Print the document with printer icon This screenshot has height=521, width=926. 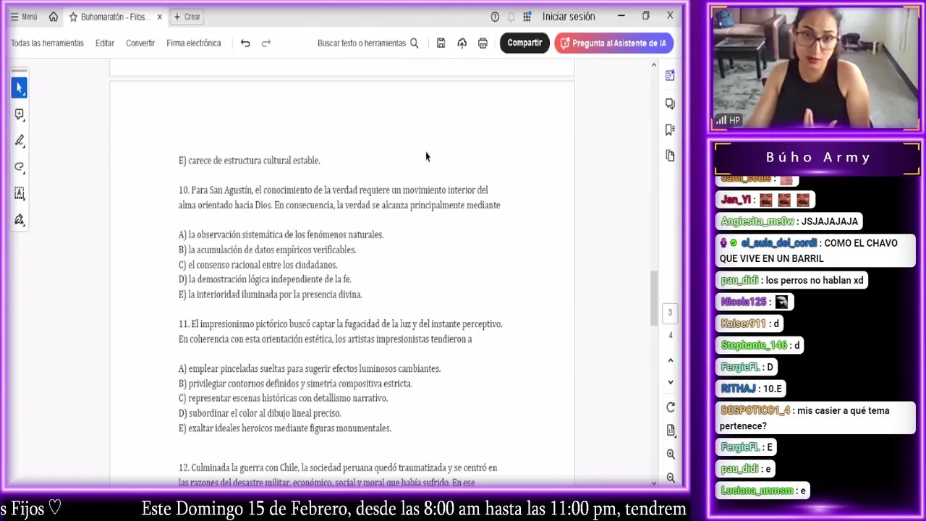483,43
